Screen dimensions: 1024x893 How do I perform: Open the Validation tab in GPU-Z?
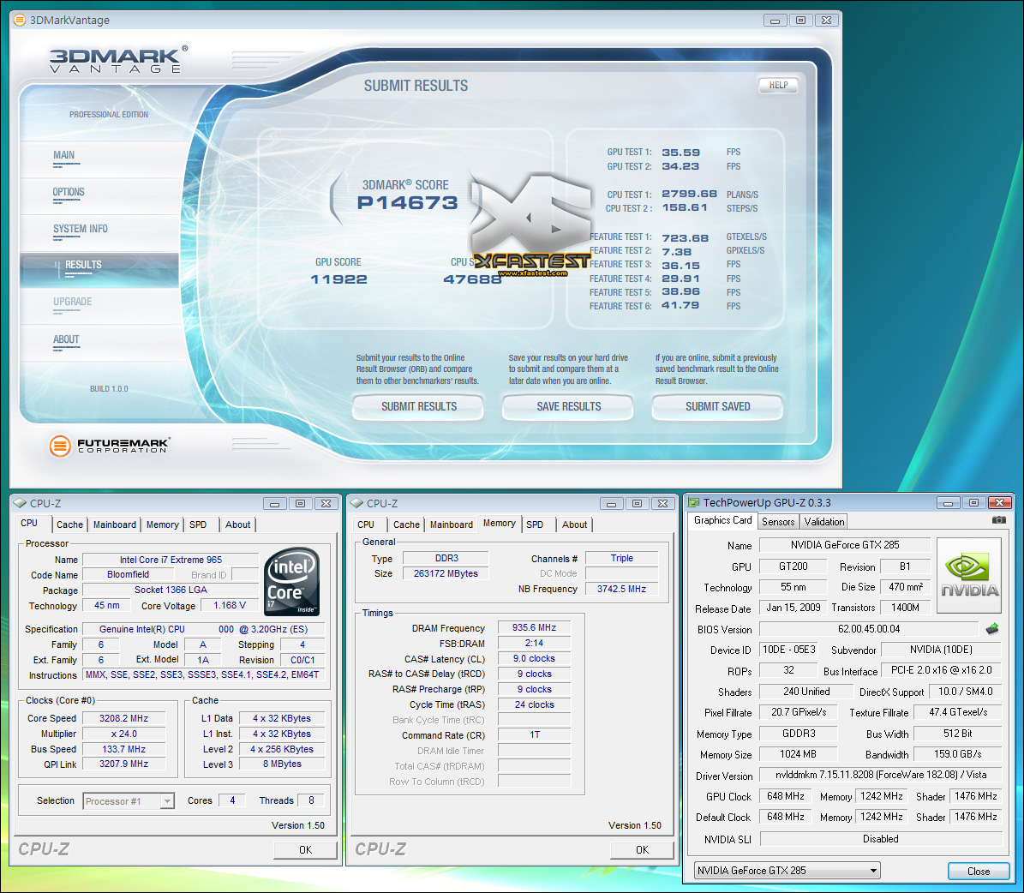coord(824,521)
